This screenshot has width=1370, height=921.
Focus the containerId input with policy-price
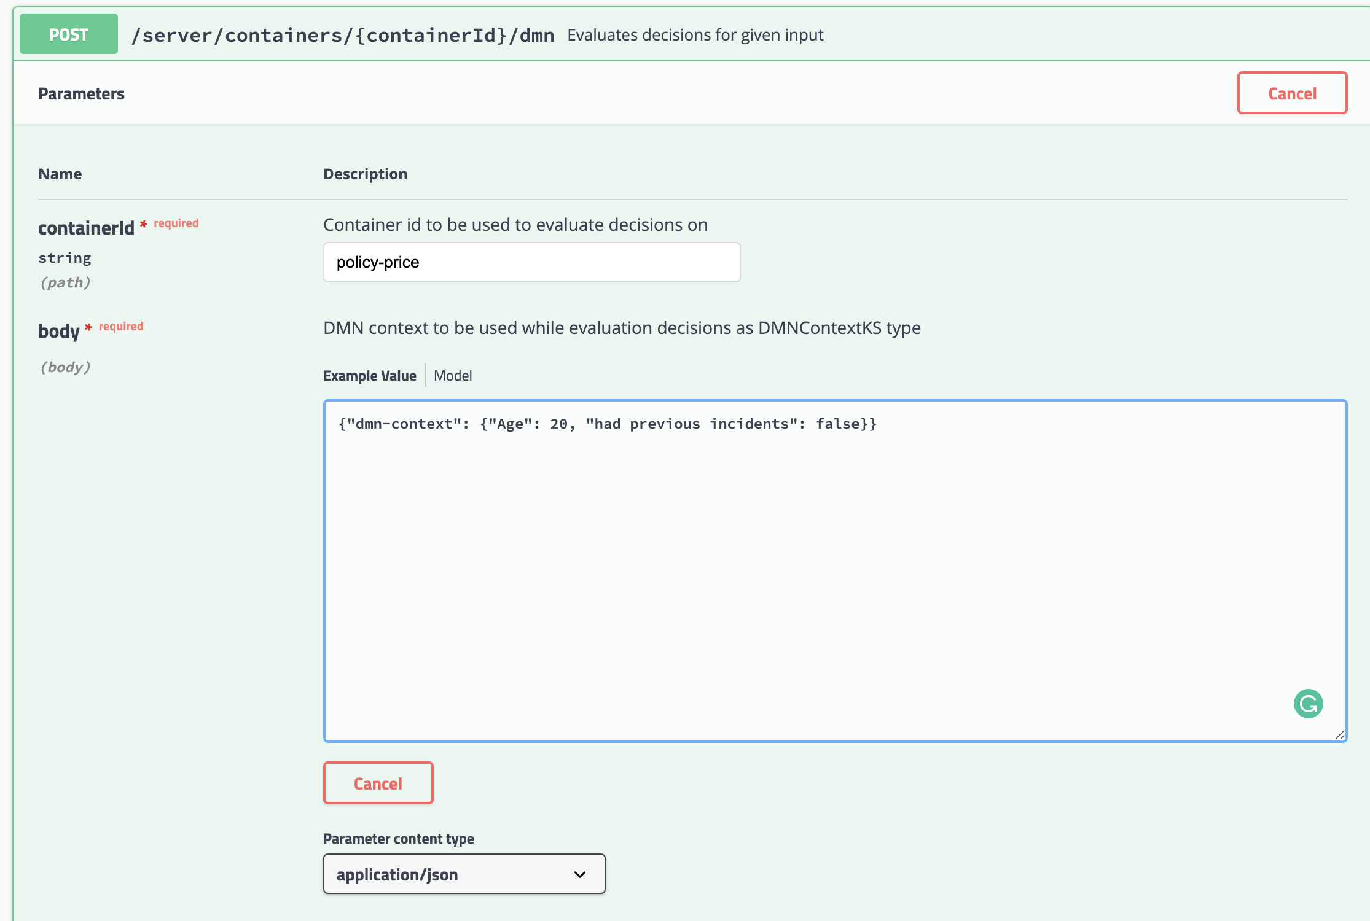click(531, 262)
